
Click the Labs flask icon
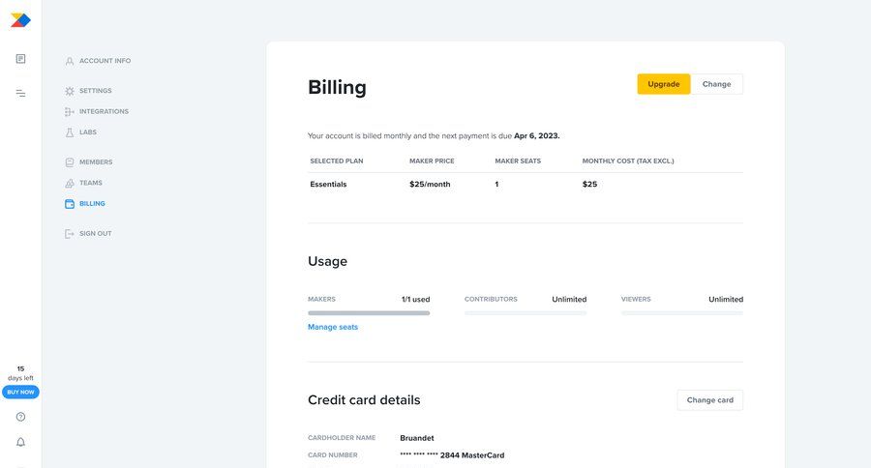tap(70, 132)
